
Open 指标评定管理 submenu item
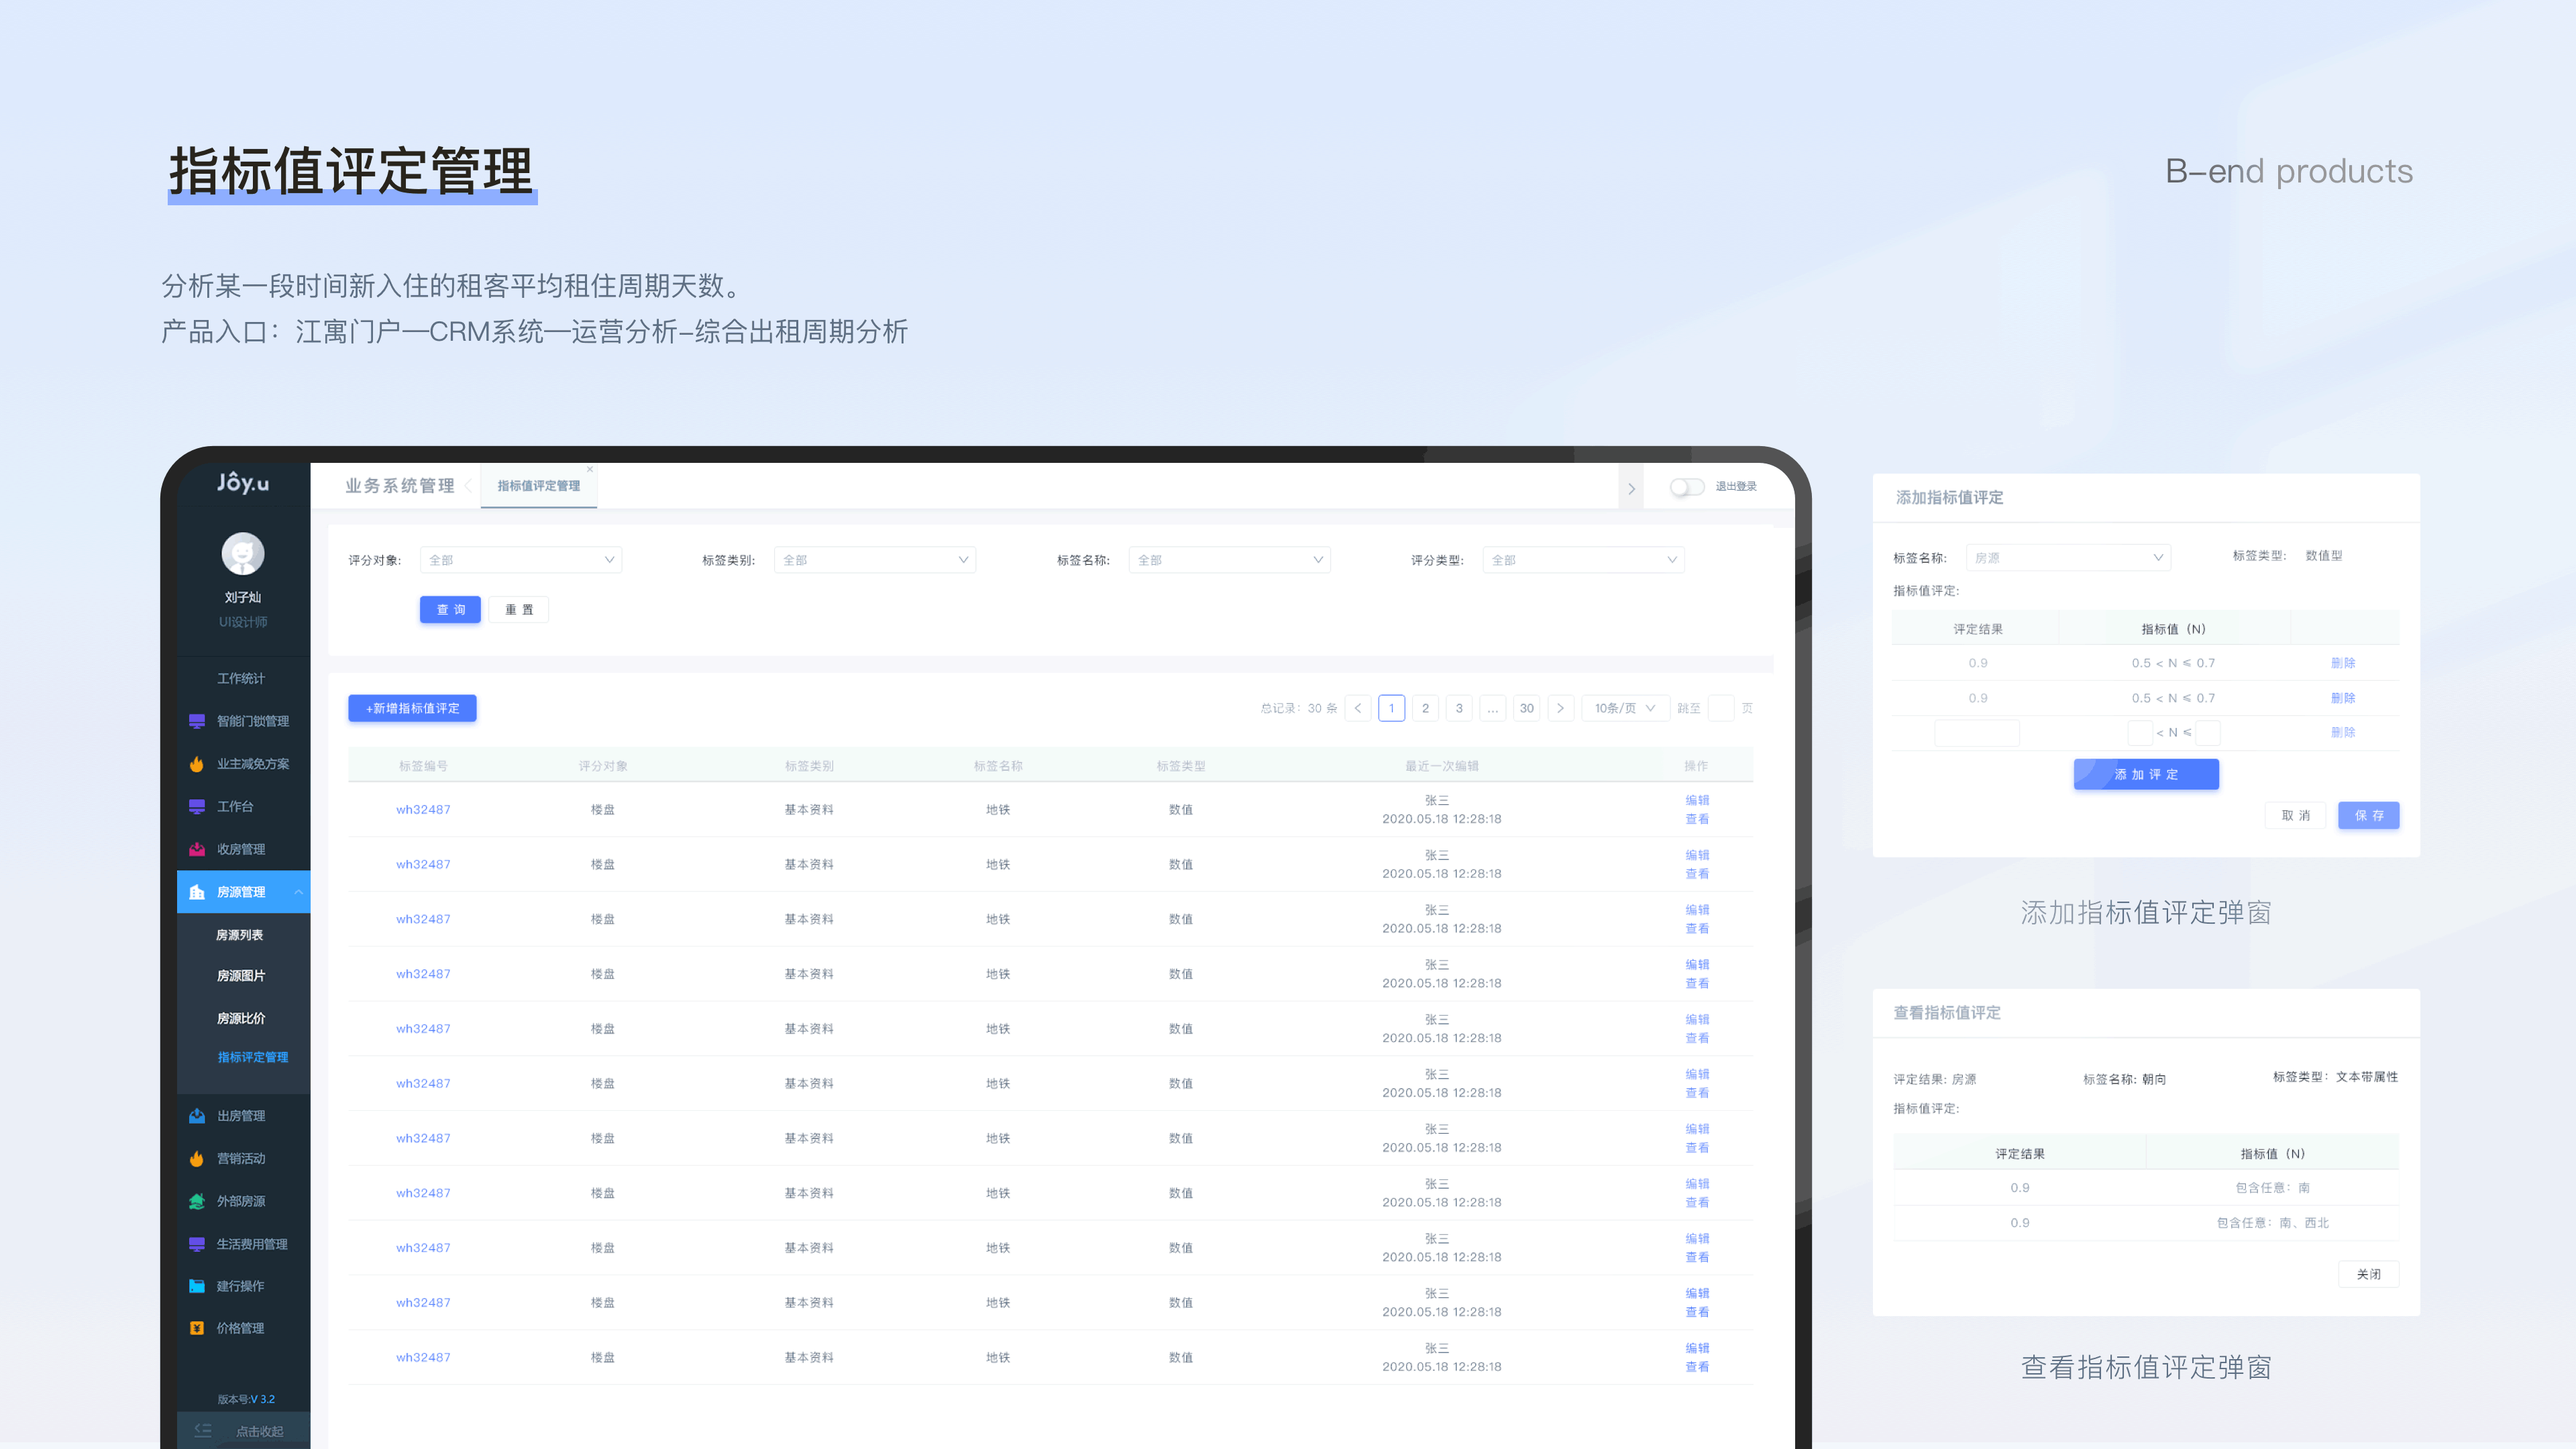pyautogui.click(x=253, y=1058)
